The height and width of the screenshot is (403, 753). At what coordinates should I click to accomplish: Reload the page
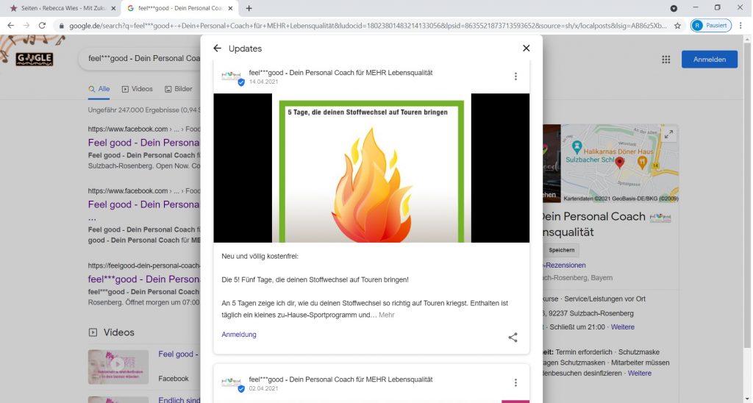42,25
